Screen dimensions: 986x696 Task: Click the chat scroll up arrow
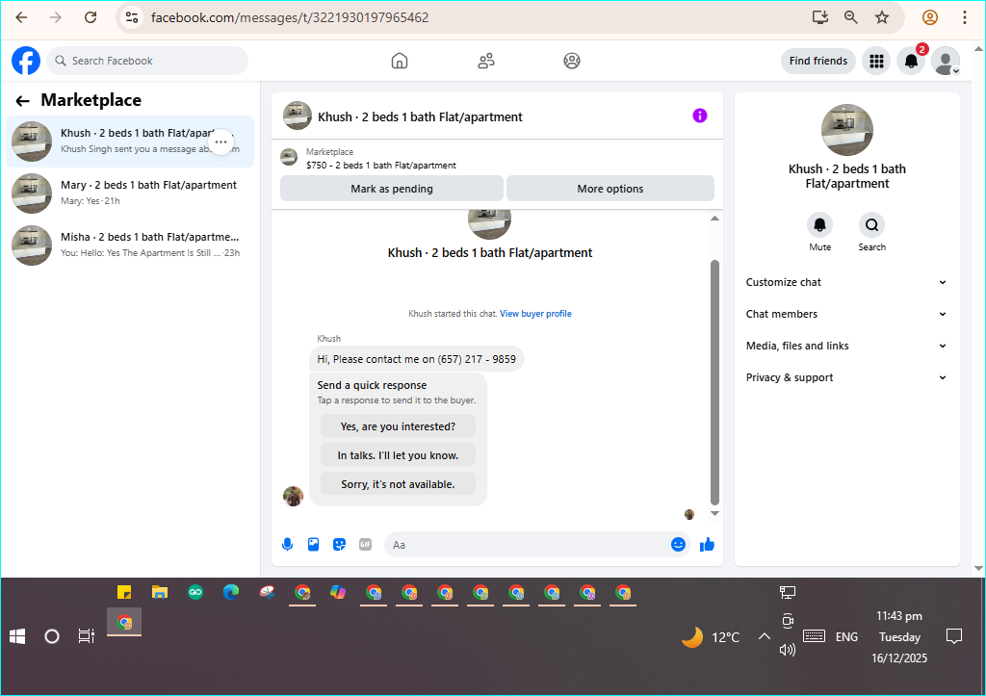point(714,219)
